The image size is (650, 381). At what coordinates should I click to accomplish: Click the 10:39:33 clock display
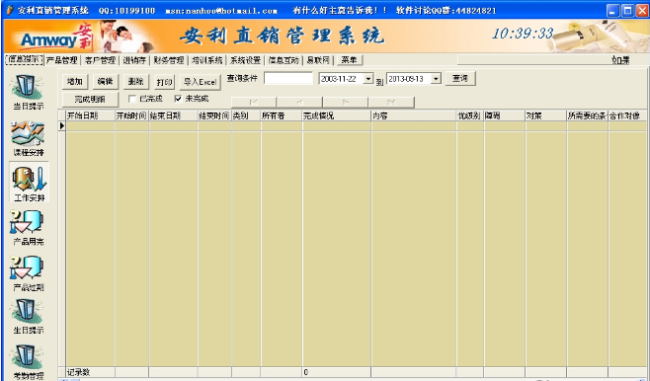coord(523,34)
